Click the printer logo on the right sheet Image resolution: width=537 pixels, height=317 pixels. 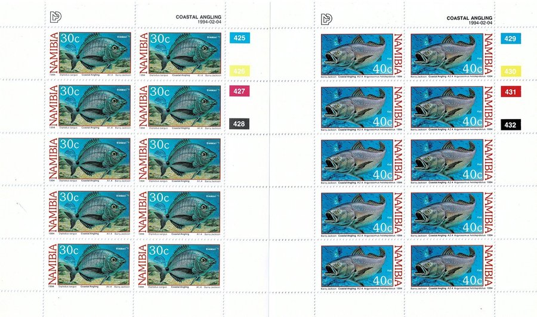(326, 19)
